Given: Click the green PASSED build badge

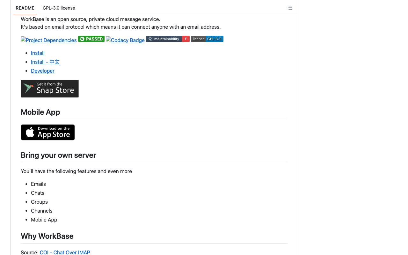Looking at the screenshot, I should (x=91, y=39).
